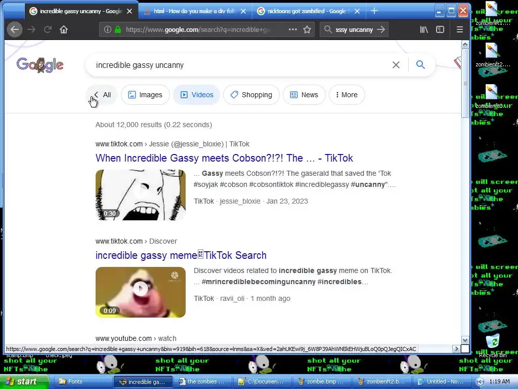Open a new tab with plus button
This screenshot has height=389, width=518.
(x=374, y=11)
